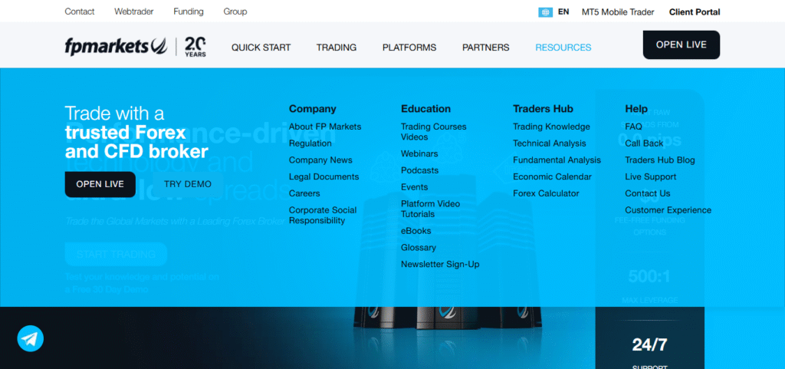Open the Events page
This screenshot has width=785, height=369.
(415, 187)
